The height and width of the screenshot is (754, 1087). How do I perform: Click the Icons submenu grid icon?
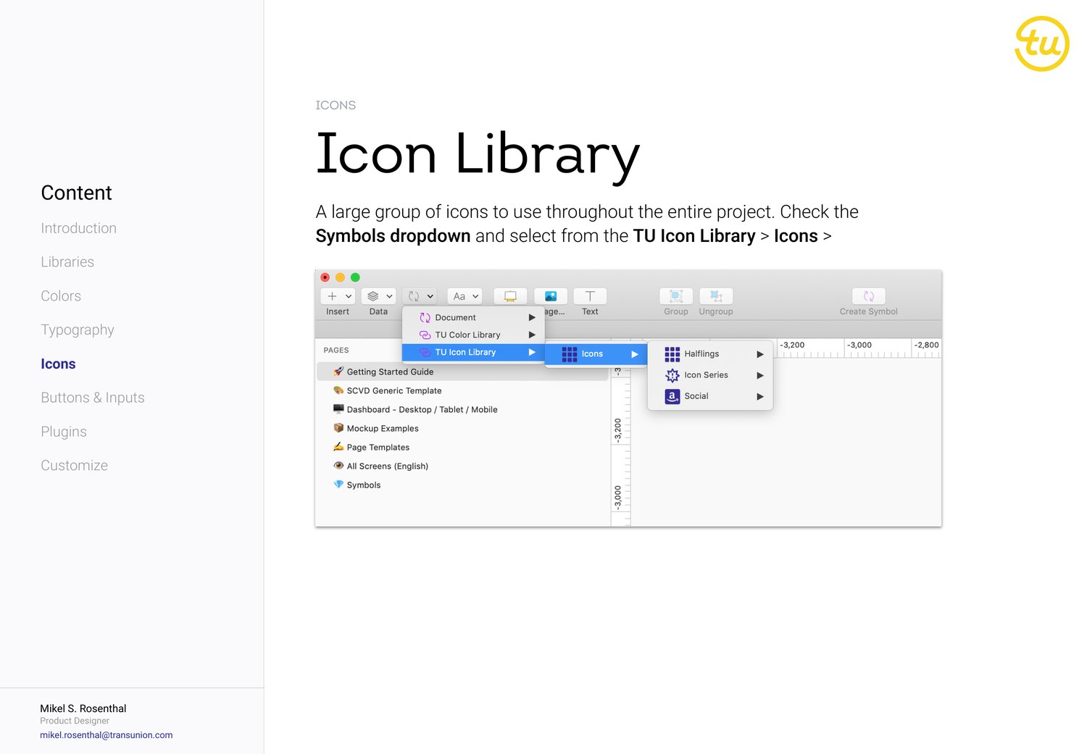pos(570,354)
